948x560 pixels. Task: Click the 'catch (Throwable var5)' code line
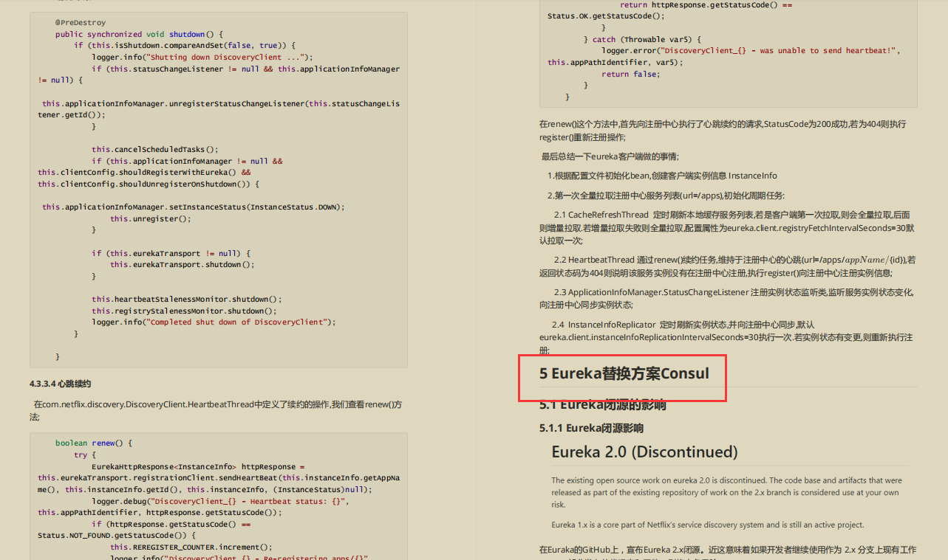tap(642, 39)
